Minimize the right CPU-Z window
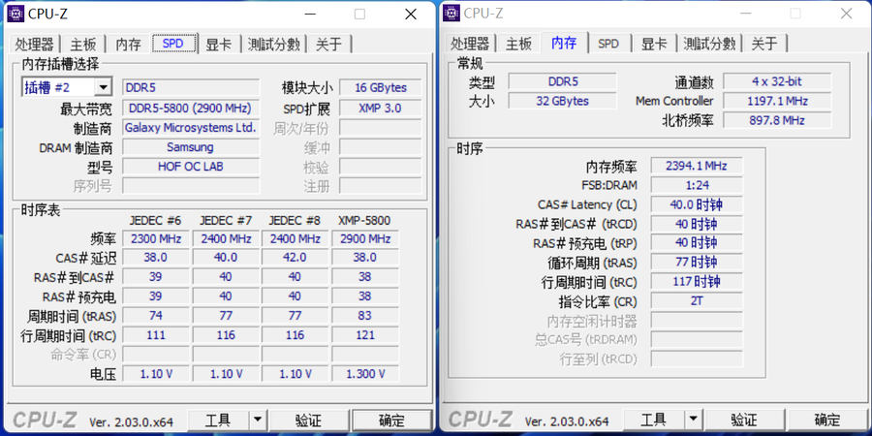 (745, 14)
